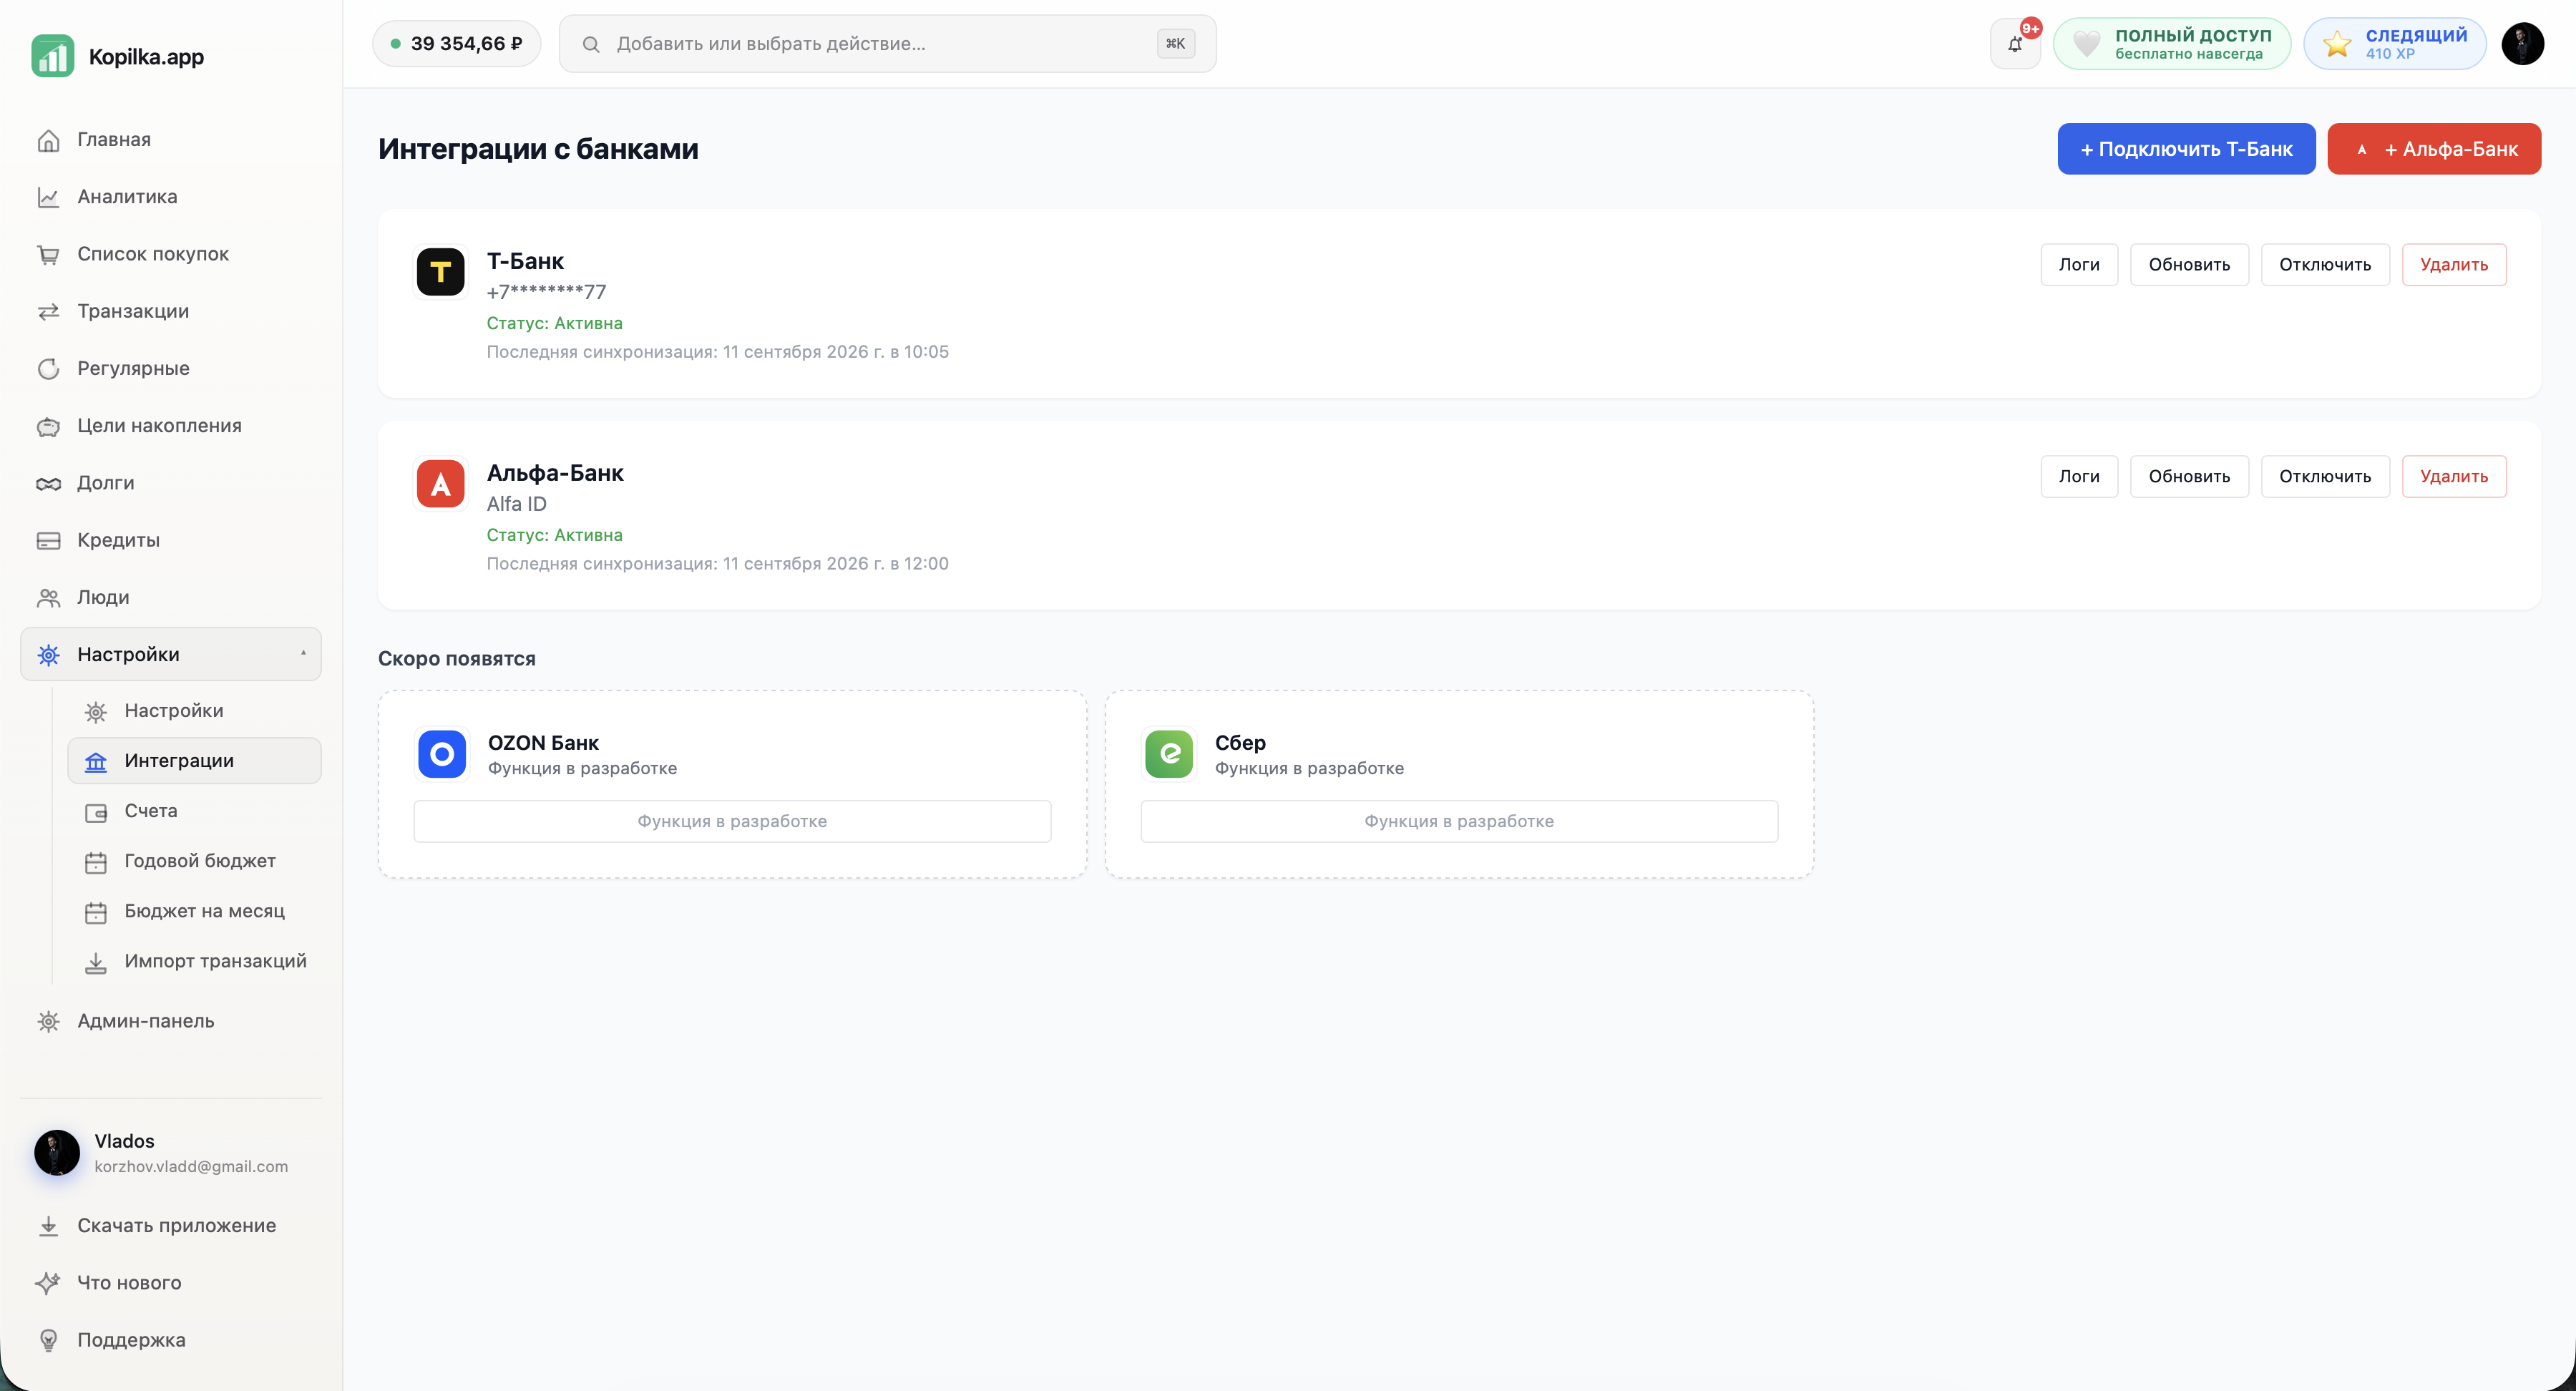Click Удалить for Альфа-Банк
This screenshot has height=1391, width=2576.
pos(2454,477)
